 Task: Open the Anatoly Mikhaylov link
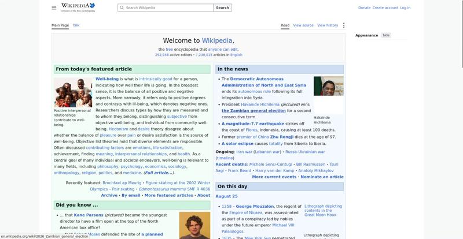click(316, 171)
